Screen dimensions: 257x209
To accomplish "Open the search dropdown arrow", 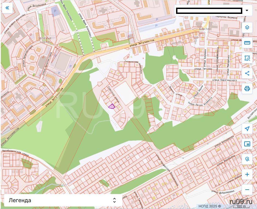I will [x=247, y=11].
